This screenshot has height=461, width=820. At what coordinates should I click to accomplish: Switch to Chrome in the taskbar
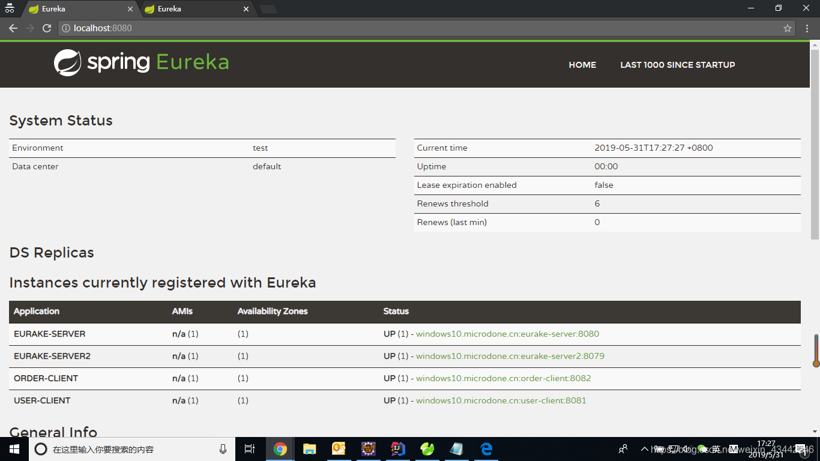(x=280, y=449)
